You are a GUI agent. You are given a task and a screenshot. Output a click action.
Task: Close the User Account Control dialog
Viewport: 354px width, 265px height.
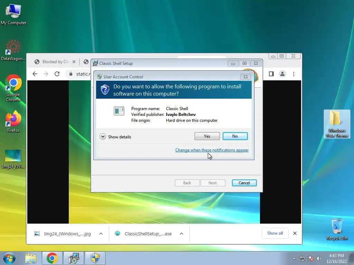point(246,77)
